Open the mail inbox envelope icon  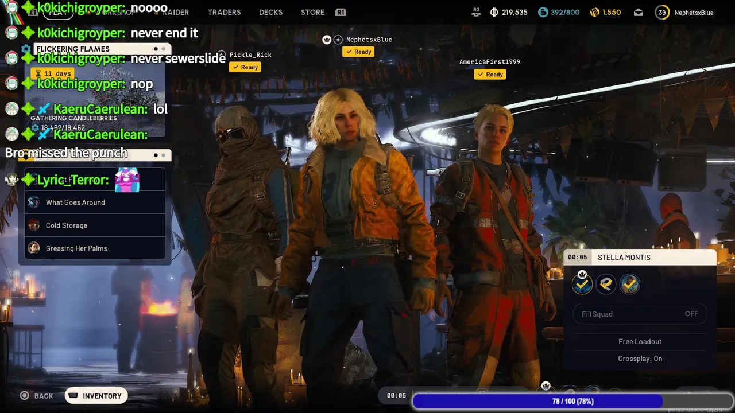639,12
